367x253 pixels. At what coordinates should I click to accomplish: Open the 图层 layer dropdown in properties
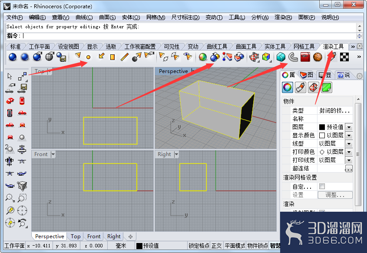(349, 127)
